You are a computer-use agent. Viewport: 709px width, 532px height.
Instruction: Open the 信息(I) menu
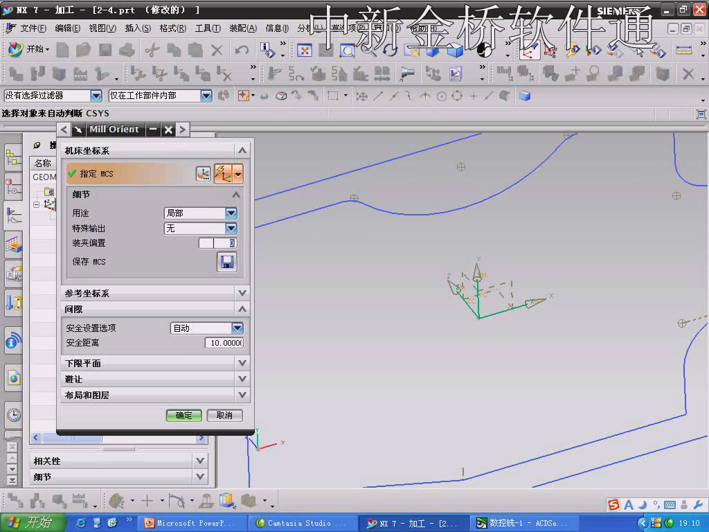(277, 28)
